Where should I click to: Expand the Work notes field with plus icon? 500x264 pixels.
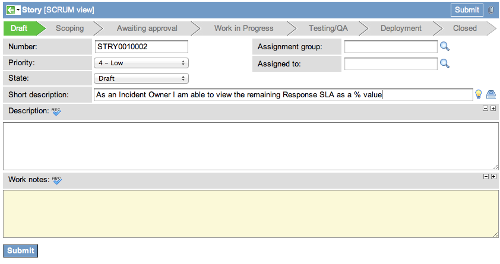pos(493,177)
